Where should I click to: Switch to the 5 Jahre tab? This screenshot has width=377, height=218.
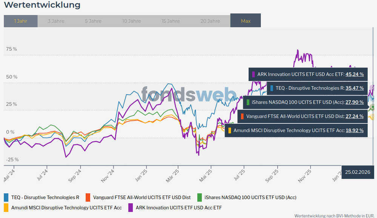[93, 21]
